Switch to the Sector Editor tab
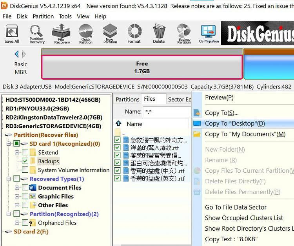 point(179,99)
